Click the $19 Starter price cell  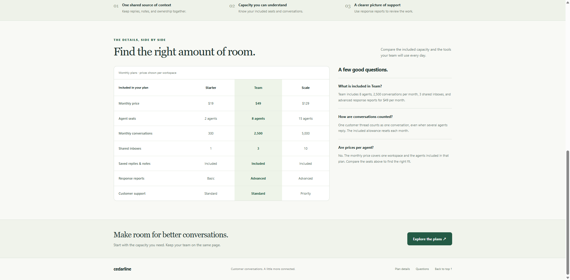click(x=211, y=103)
